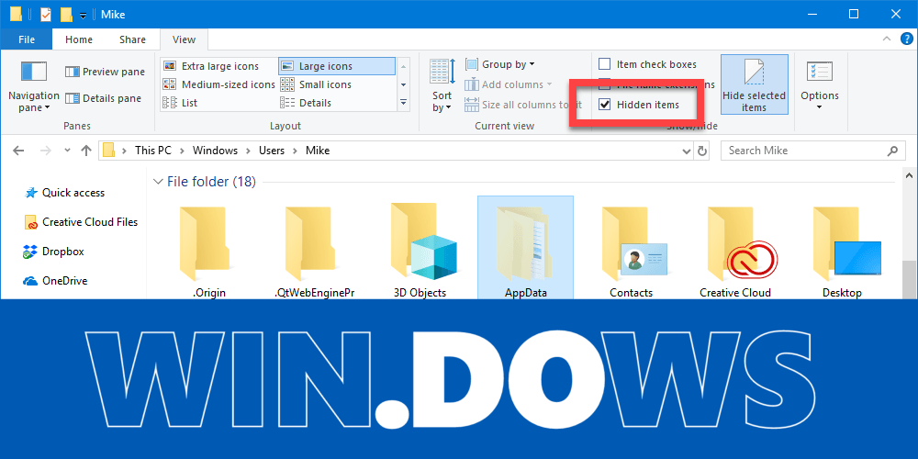This screenshot has width=918, height=459.
Task: Click the Properties quick access toolbar icon
Action: coord(46,14)
